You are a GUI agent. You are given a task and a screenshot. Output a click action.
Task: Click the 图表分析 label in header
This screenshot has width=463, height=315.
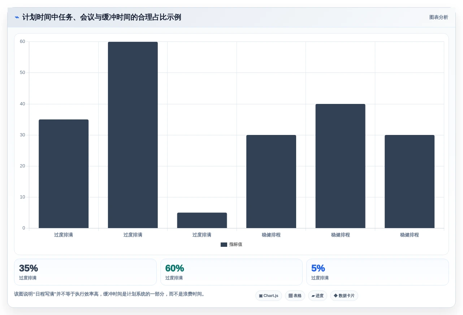[438, 17]
